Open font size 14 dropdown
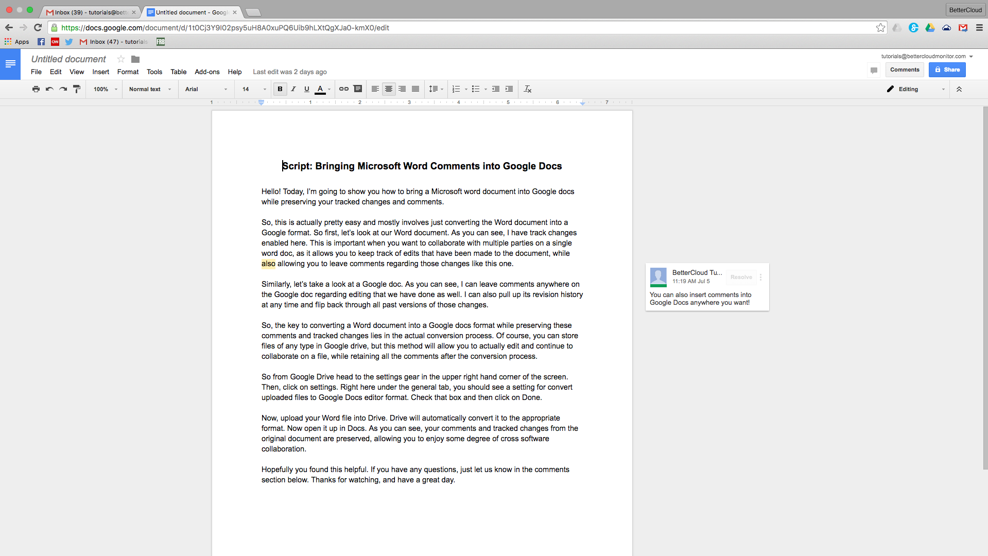This screenshot has width=988, height=556. (x=254, y=89)
